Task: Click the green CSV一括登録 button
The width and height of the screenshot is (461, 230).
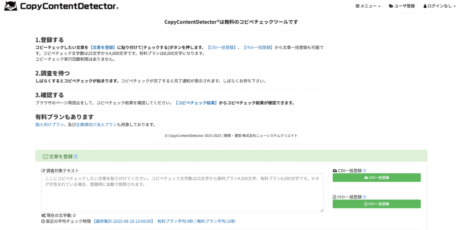Action: click(377, 178)
